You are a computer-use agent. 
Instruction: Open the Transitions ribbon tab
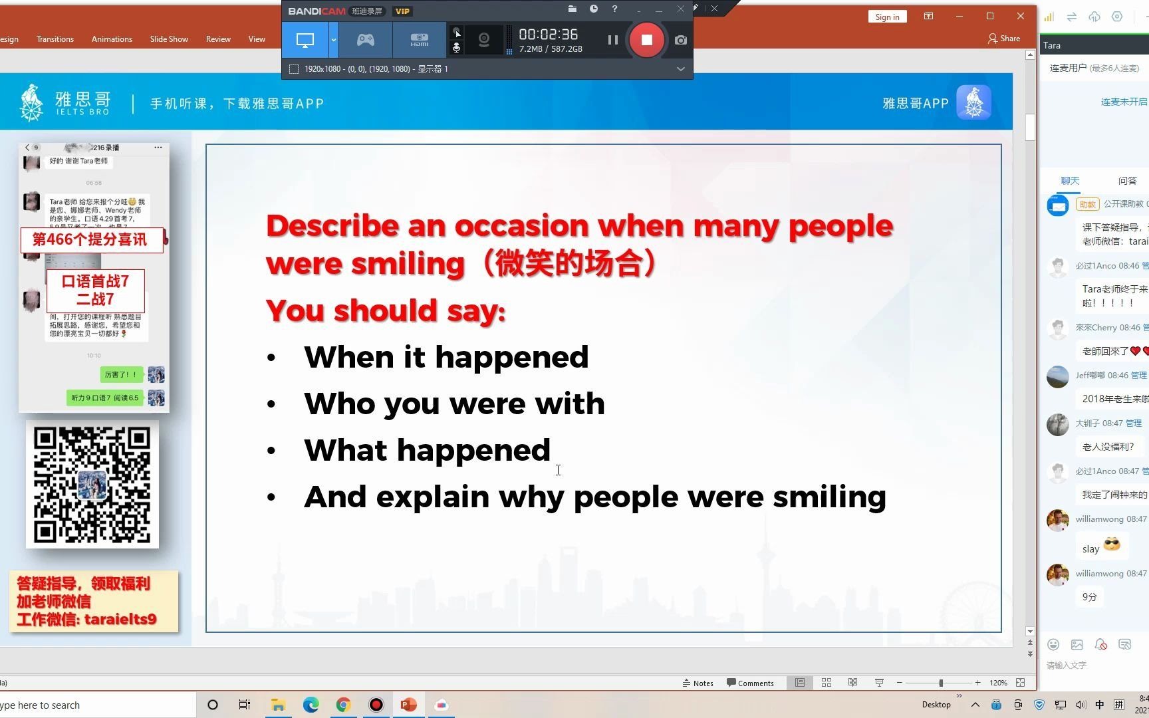[55, 39]
